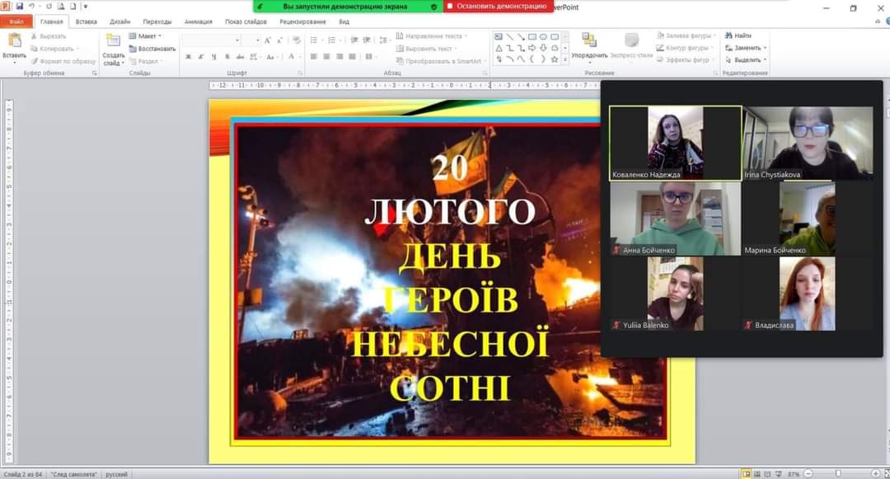Switch to the Показ слайдов tab

(246, 21)
